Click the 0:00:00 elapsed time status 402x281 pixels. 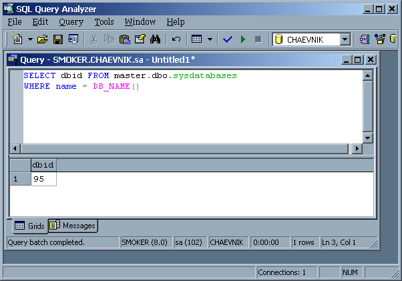pos(270,242)
